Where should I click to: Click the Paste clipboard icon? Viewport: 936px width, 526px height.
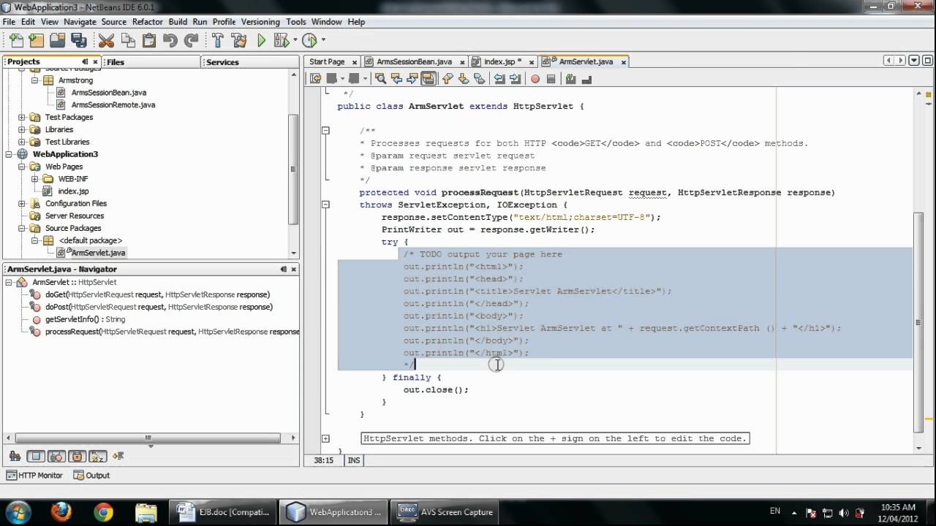pos(149,40)
